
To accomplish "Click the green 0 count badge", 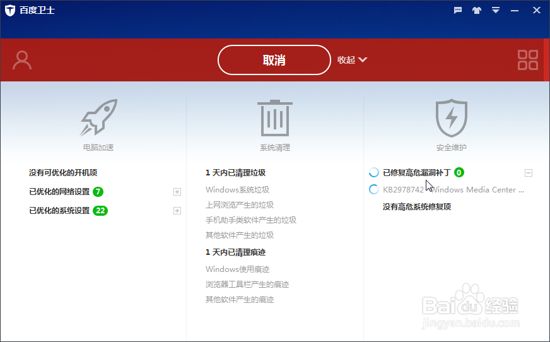I will tap(459, 173).
